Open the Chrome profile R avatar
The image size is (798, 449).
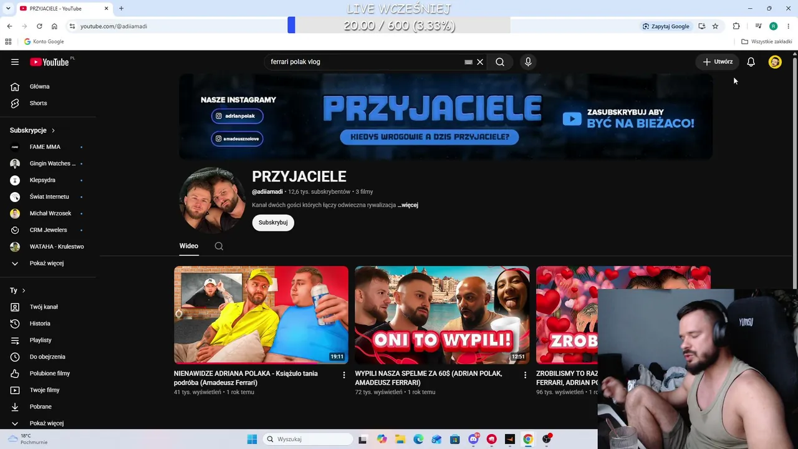773,26
